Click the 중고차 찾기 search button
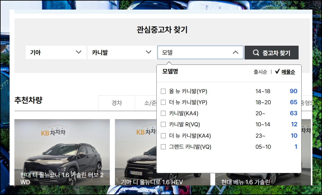322x195 pixels. 272,53
